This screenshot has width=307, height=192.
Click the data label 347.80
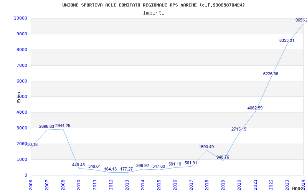[x=158, y=167]
